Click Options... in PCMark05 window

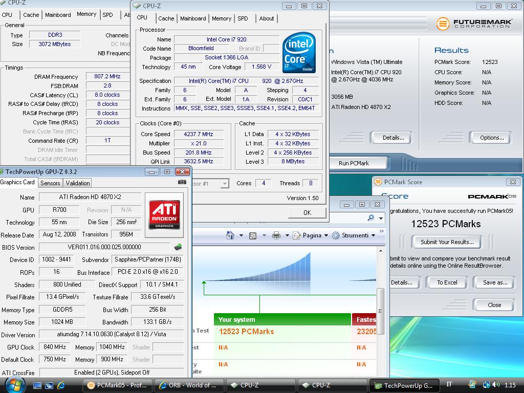pos(492,138)
